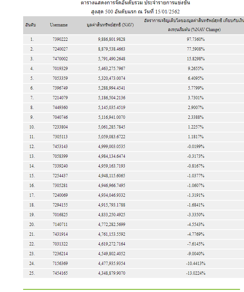The height and width of the screenshot is (292, 244).
Task: Click the 9.2655% change value
Action: 195,68
